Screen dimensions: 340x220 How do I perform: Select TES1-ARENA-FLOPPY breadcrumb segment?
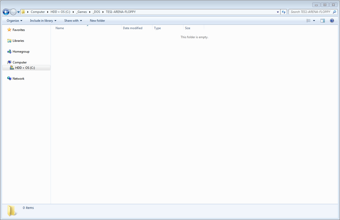(121, 12)
